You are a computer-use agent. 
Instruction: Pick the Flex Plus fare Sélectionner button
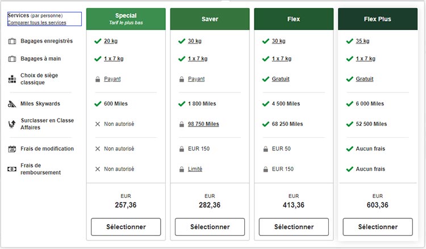(378, 227)
